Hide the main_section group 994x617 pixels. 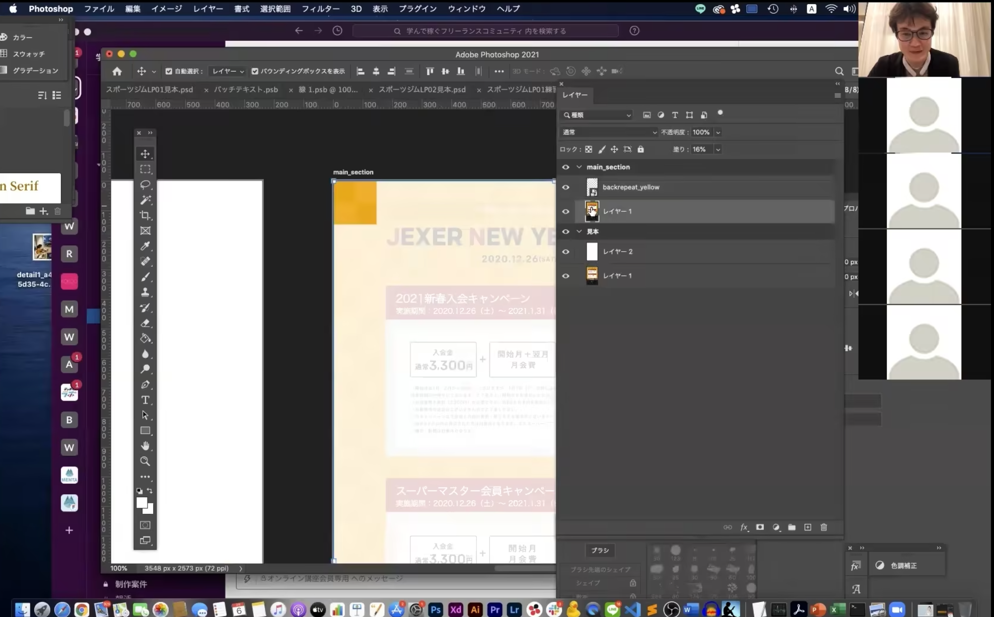click(x=565, y=167)
